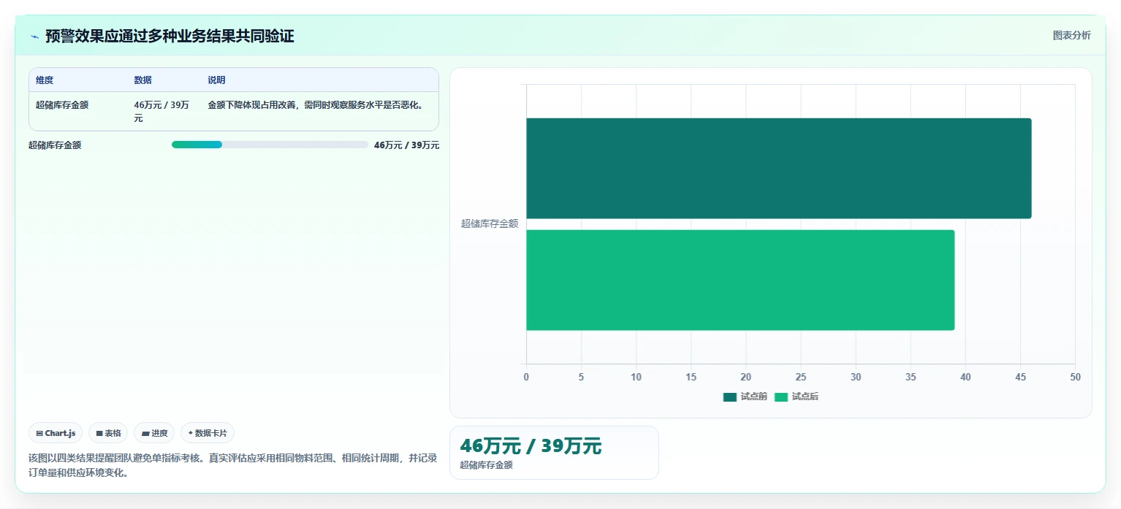Click the 超储库存金额 table cell
1121x509 pixels.
click(62, 105)
